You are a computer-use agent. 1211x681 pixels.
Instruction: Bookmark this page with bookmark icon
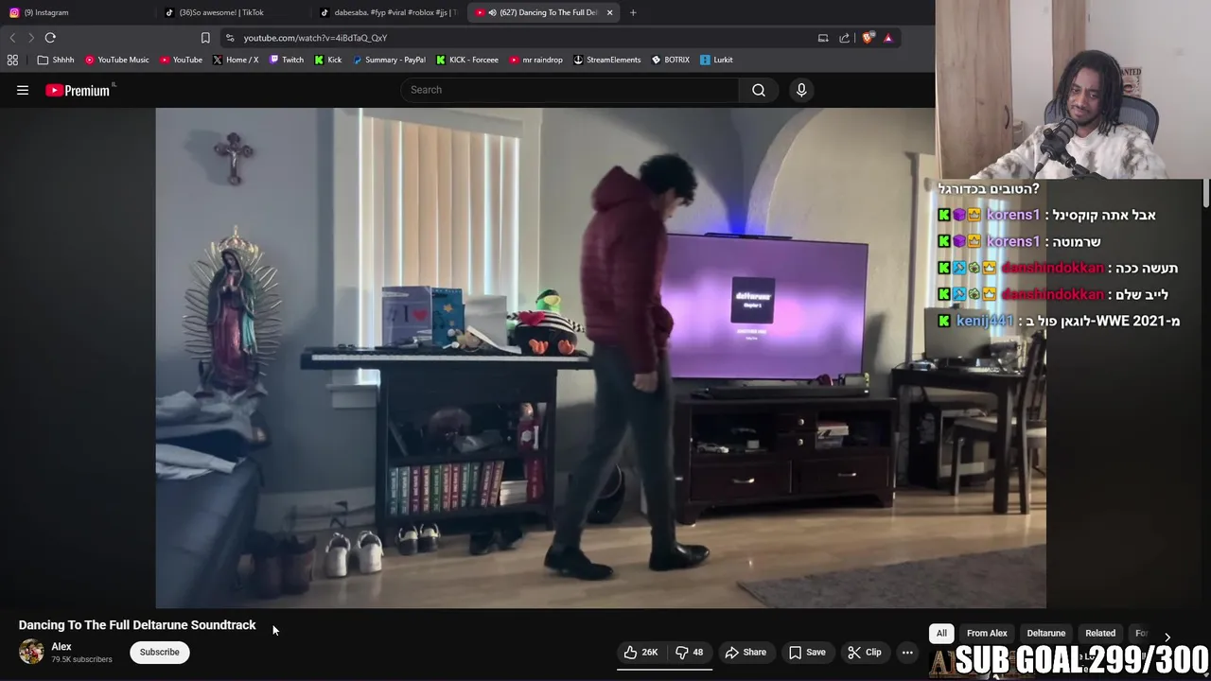tap(205, 38)
